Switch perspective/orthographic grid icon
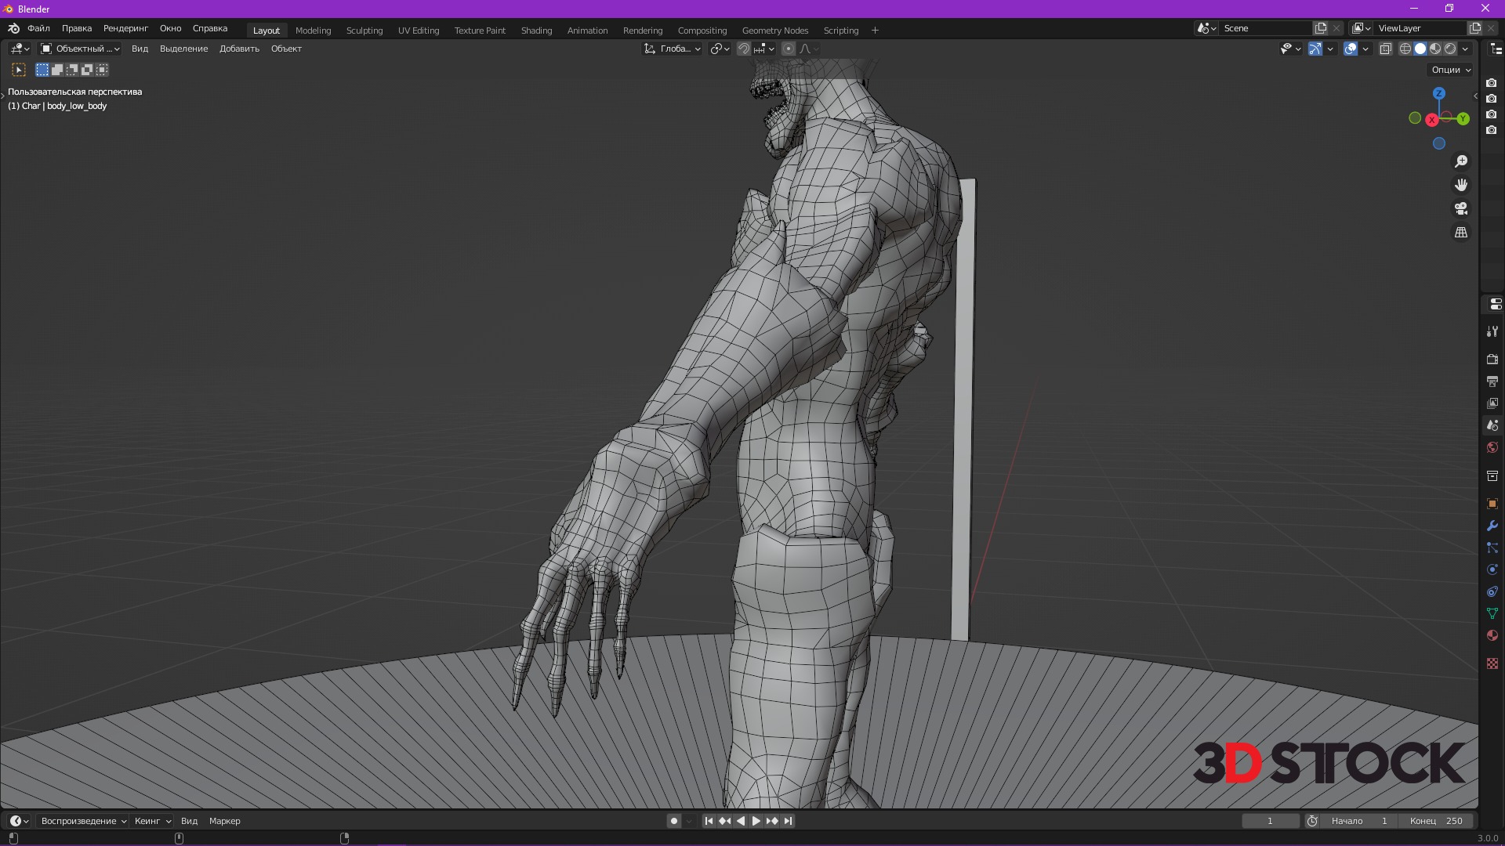The width and height of the screenshot is (1505, 846). 1461,233
